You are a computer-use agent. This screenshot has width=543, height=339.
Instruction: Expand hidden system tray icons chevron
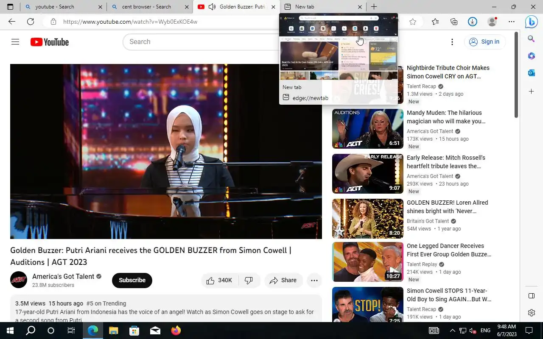click(x=452, y=331)
